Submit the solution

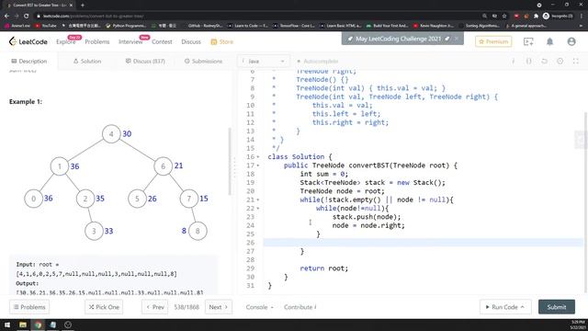557,307
